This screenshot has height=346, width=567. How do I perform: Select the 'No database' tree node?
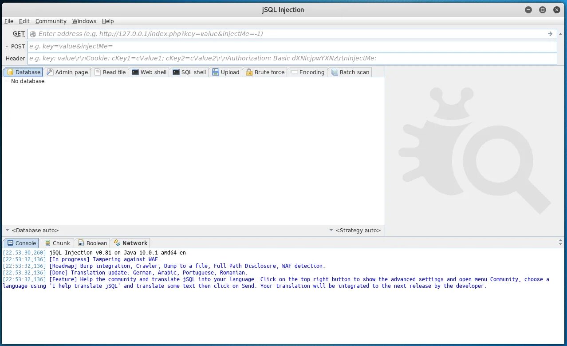pos(28,81)
